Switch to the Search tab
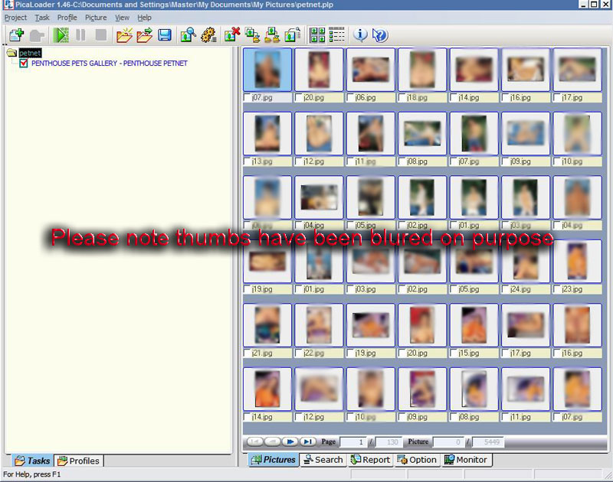Image resolution: width=613 pixels, height=482 pixels. (x=323, y=460)
